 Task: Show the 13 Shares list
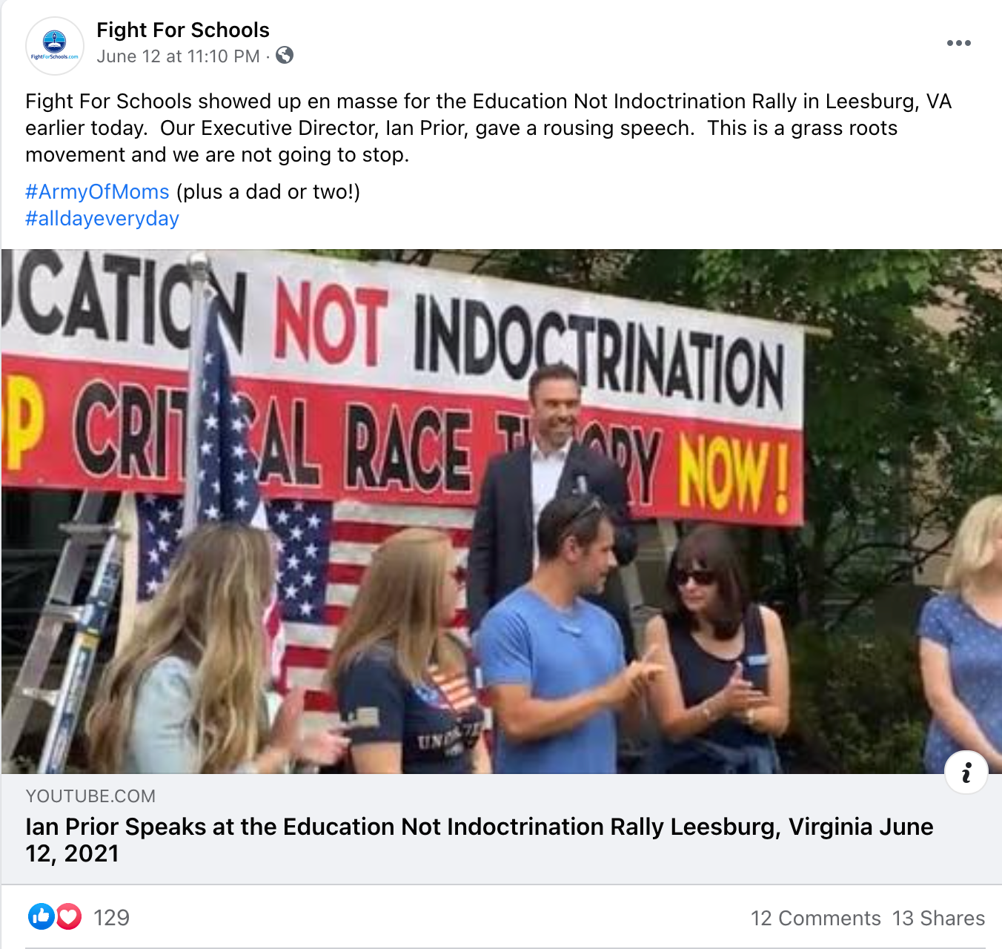[938, 919]
